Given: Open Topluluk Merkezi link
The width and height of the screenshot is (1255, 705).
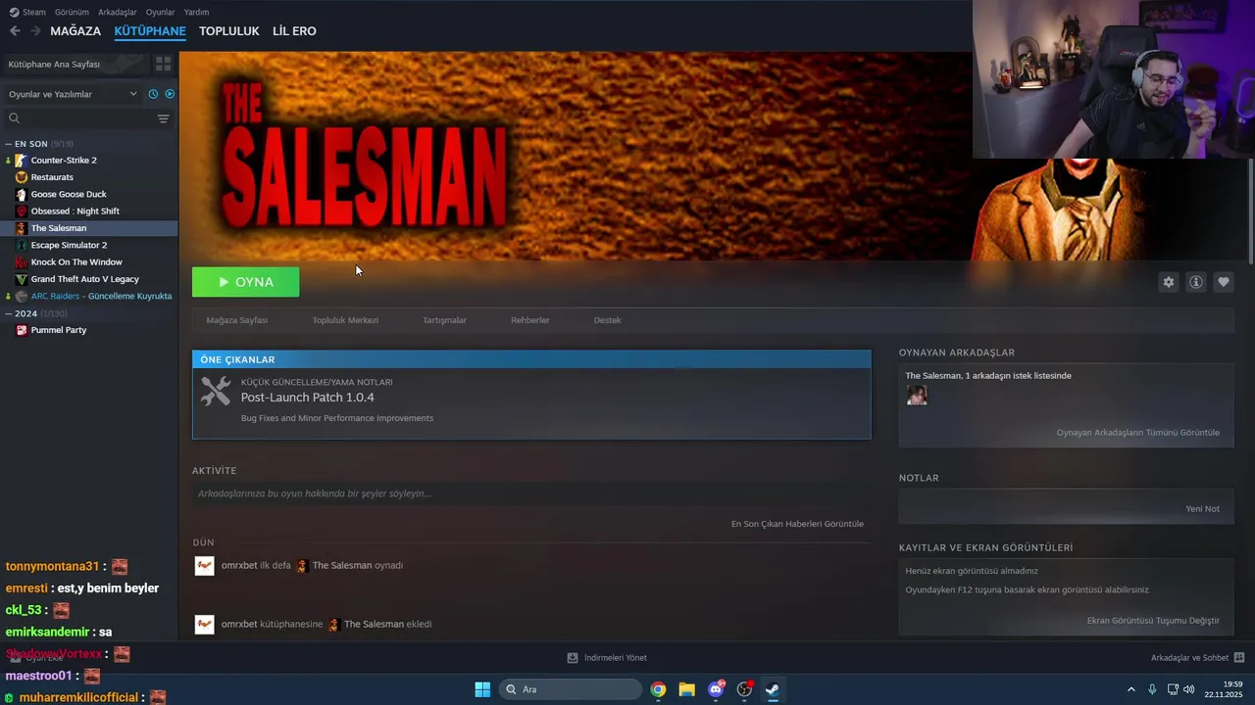Looking at the screenshot, I should pyautogui.click(x=345, y=320).
